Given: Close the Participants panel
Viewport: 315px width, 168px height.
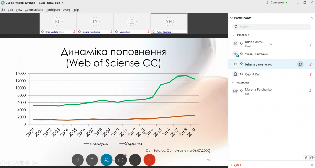Looking at the screenshot, I should coord(312,18).
